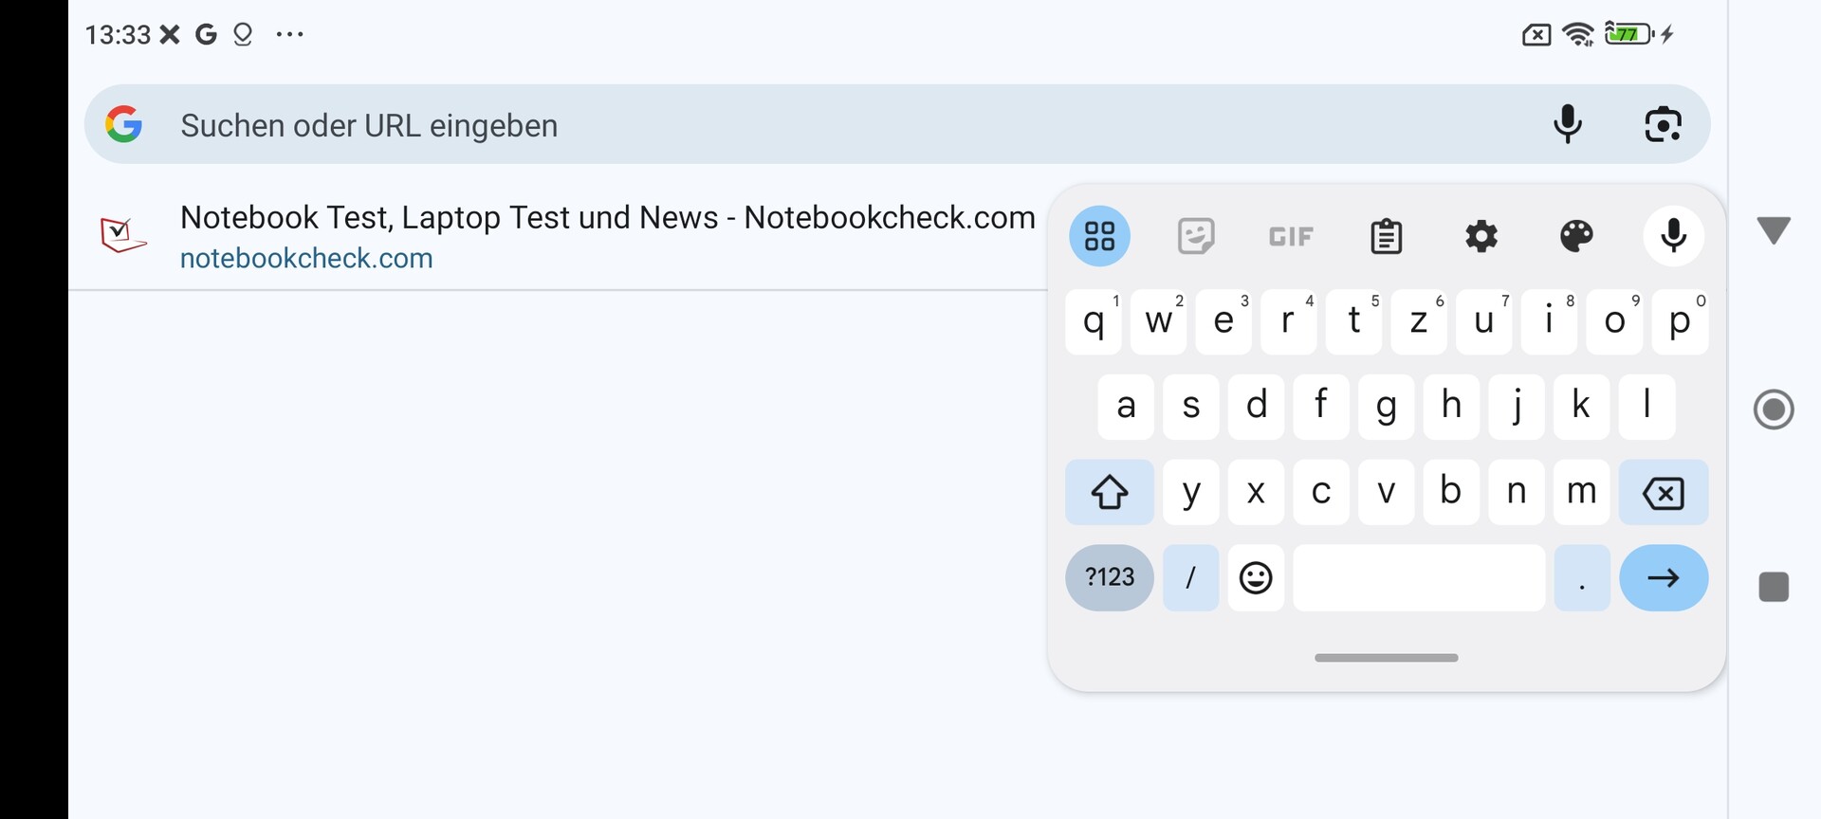Toggle the Shift key
The height and width of the screenshot is (819, 1821).
point(1109,492)
